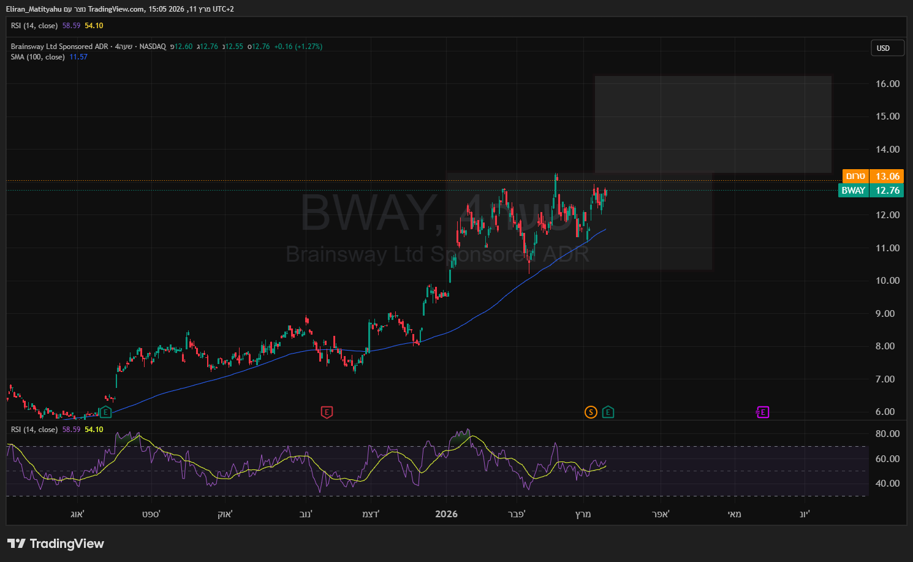Click the 7.00 price axis label
Viewport: 913px width, 562px height.
tap(885, 379)
